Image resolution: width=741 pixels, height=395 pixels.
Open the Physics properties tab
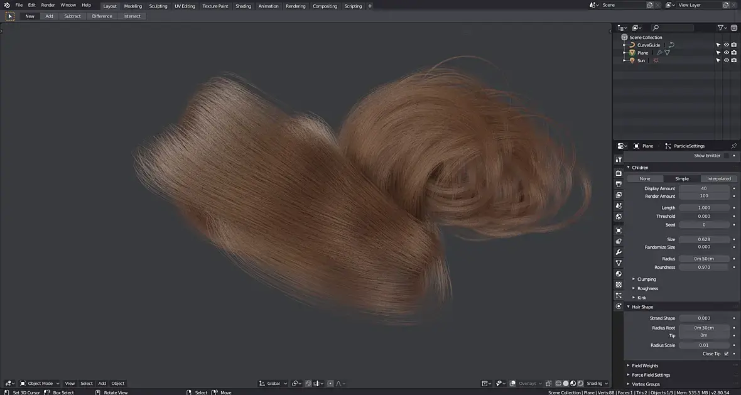click(x=619, y=306)
